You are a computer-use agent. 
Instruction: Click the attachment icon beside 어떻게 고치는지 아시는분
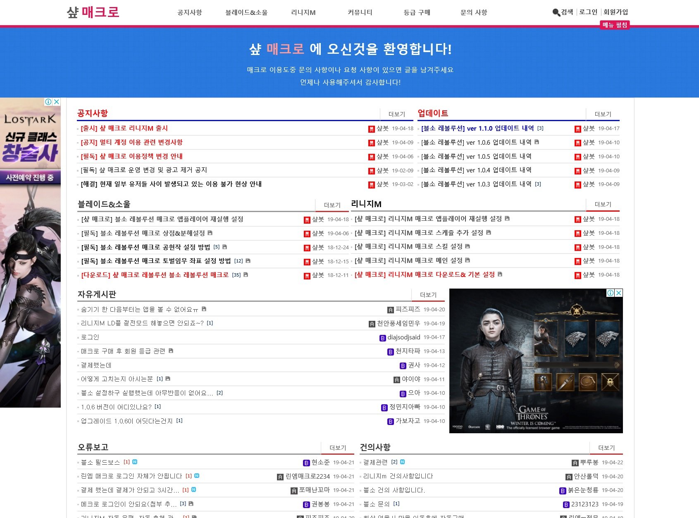(x=168, y=379)
